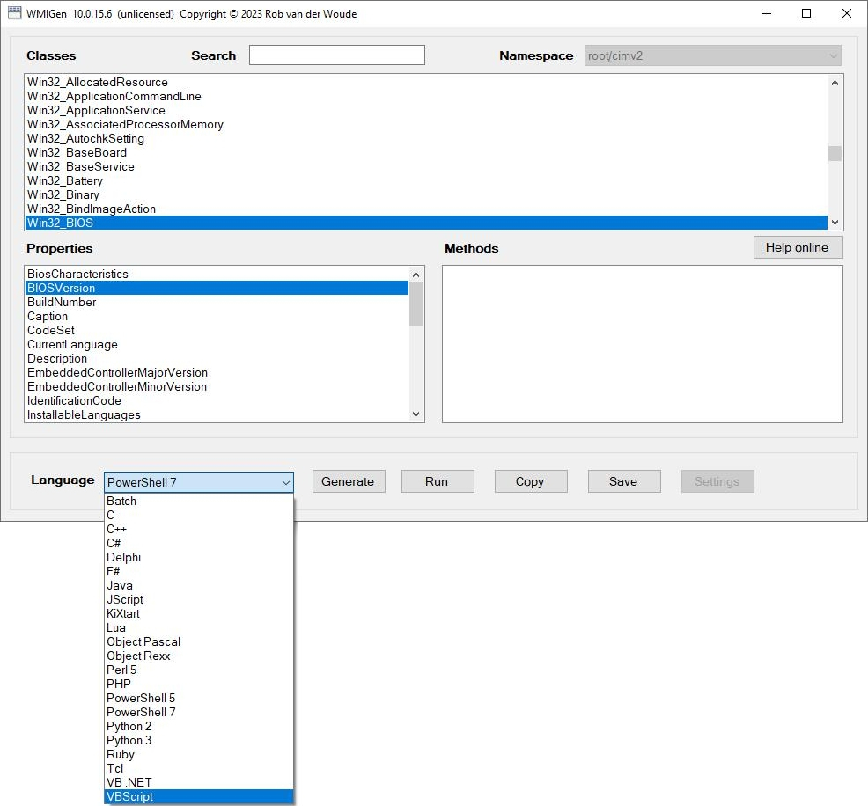Click Properties list scroll-down arrow
Image resolution: width=868 pixels, height=806 pixels.
click(x=416, y=414)
